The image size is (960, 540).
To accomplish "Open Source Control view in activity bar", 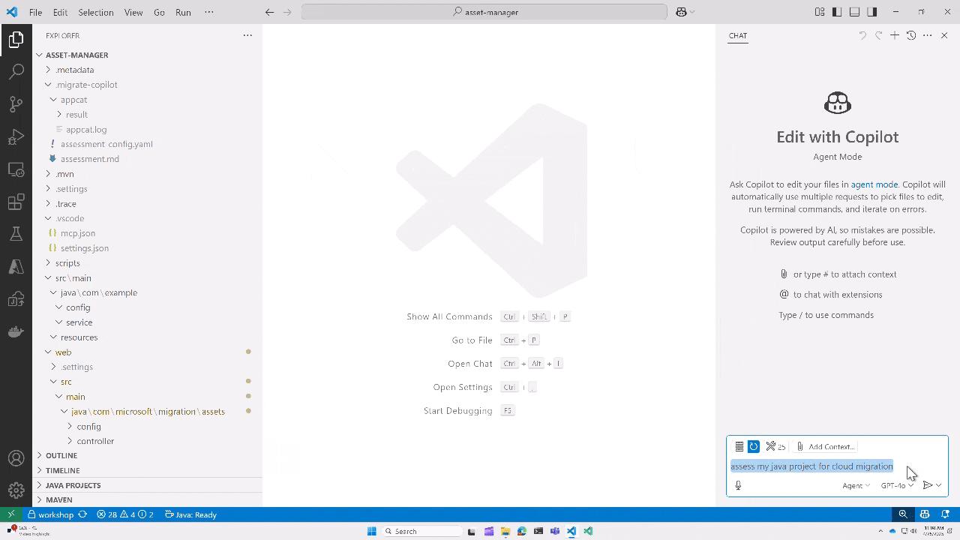I will click(x=16, y=104).
